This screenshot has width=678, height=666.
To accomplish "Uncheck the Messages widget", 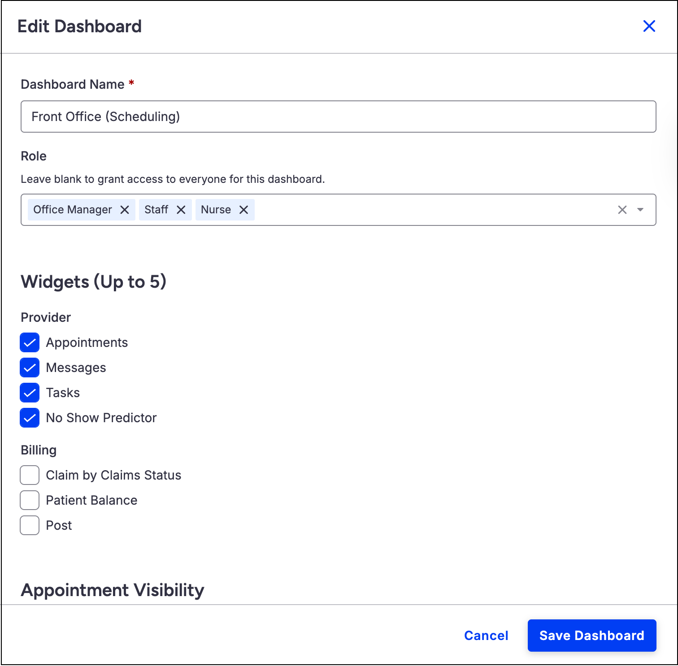I will [x=30, y=368].
